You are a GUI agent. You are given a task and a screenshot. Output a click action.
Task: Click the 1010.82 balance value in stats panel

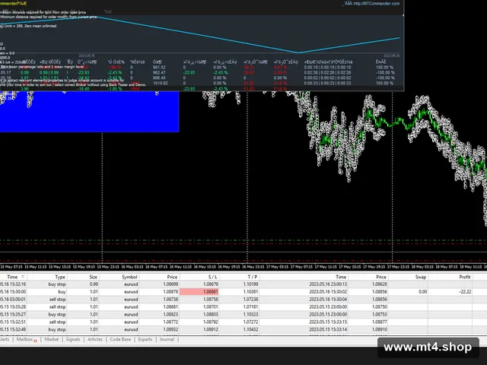[161, 83]
